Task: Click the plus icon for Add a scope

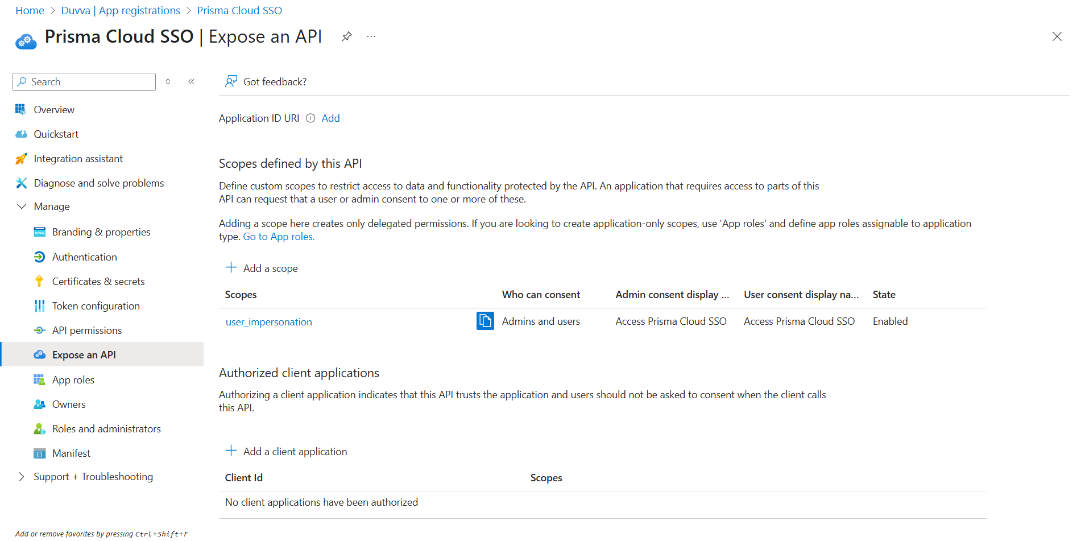Action: pyautogui.click(x=231, y=267)
